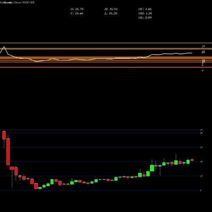The height and width of the screenshot is (212, 212).
Task: Select the high price text H: 16.91
Action: (111, 9)
